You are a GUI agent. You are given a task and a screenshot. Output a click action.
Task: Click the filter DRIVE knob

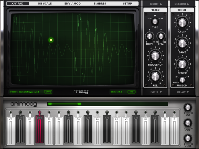click(x=149, y=36)
